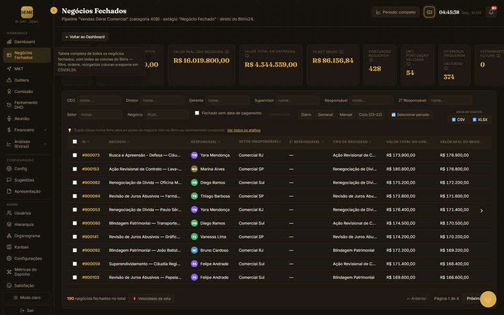Check the row checkbox for #900073
The image size is (504, 315).
75,155
